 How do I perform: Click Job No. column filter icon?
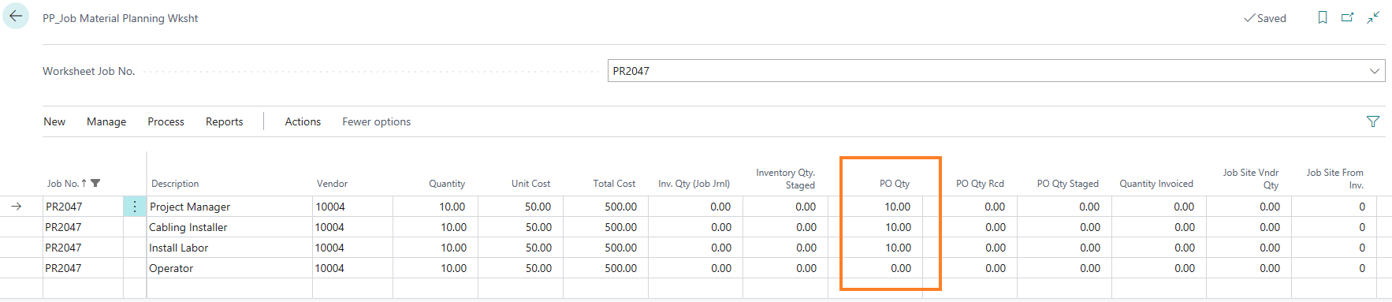[x=95, y=183]
